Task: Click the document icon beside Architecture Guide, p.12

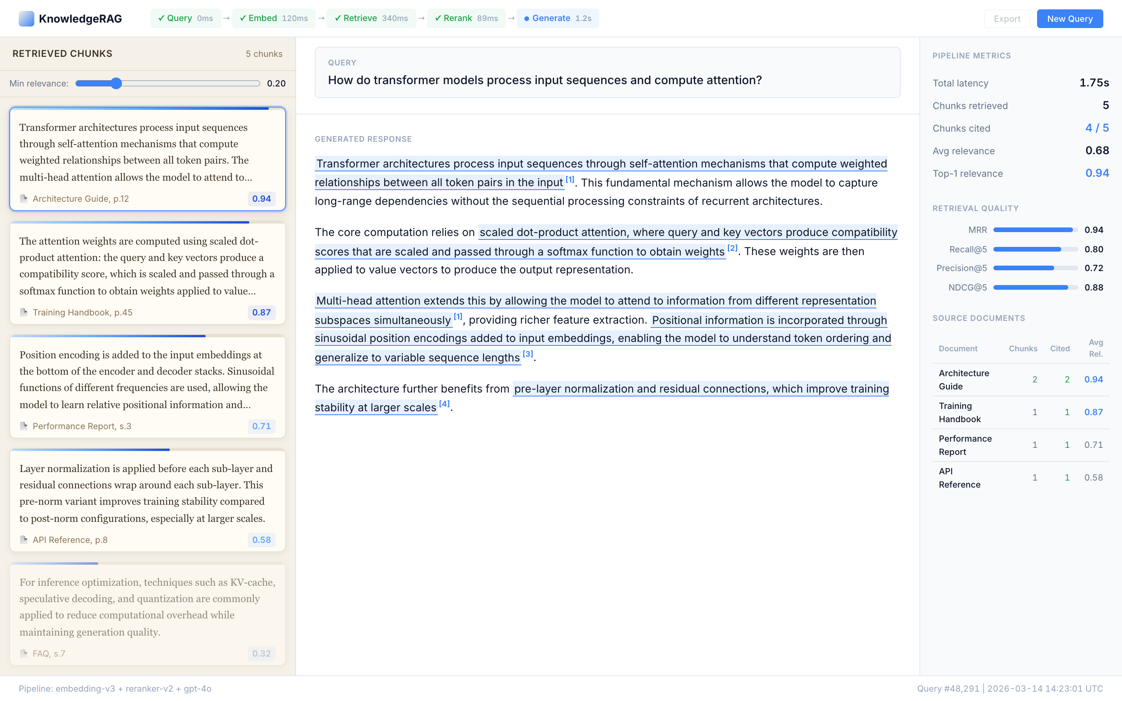Action: tap(24, 199)
